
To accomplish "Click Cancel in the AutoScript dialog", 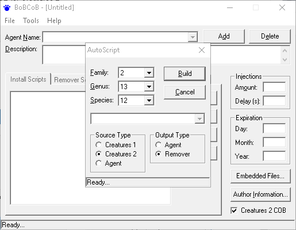I will [184, 92].
